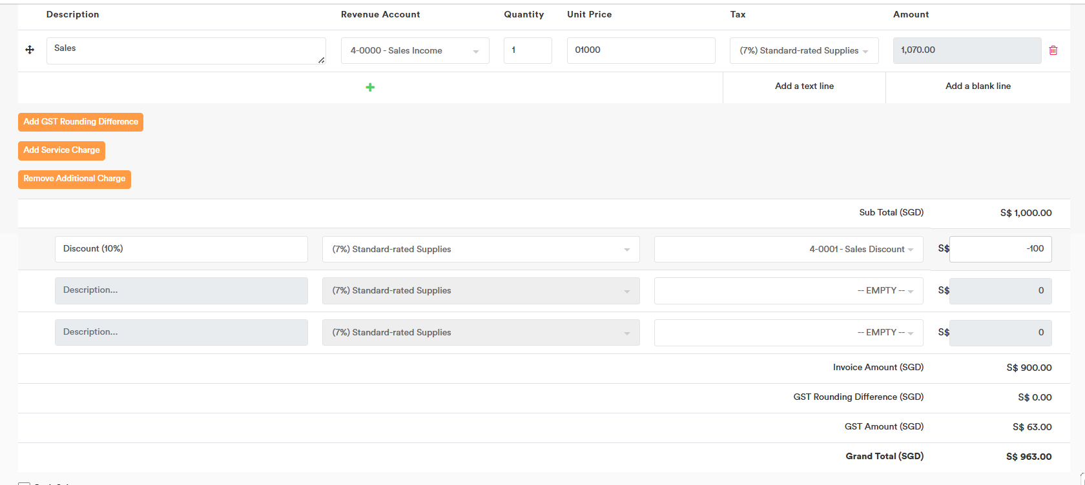Click the resize grip of the Sales description box
This screenshot has width=1085, height=485.
tap(321, 60)
